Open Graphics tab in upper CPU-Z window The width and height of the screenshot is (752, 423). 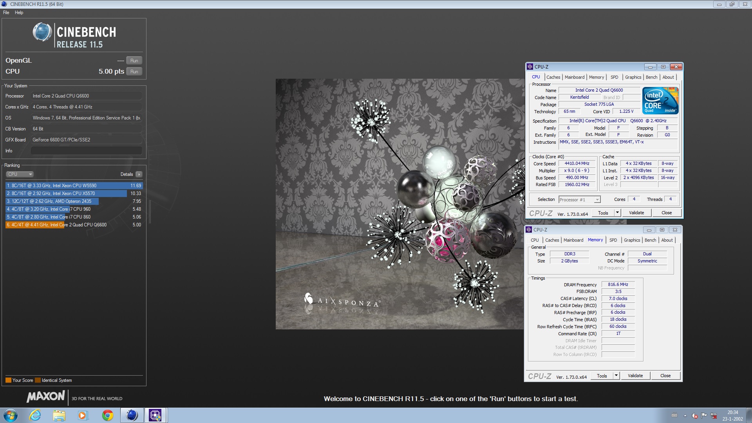(x=633, y=77)
